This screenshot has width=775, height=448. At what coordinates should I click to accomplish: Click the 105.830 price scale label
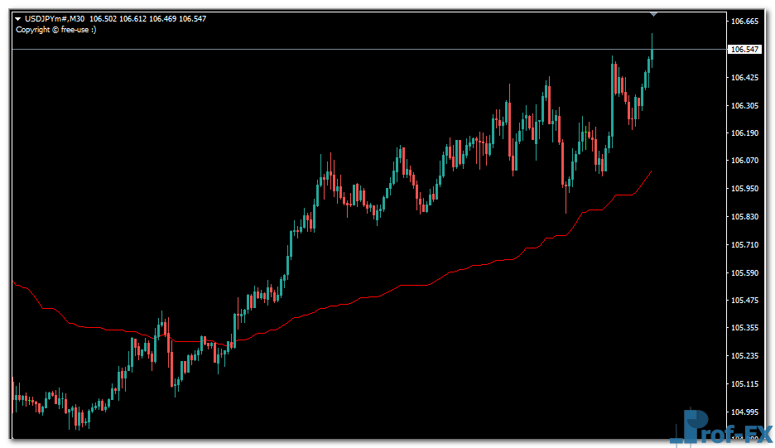click(x=745, y=217)
